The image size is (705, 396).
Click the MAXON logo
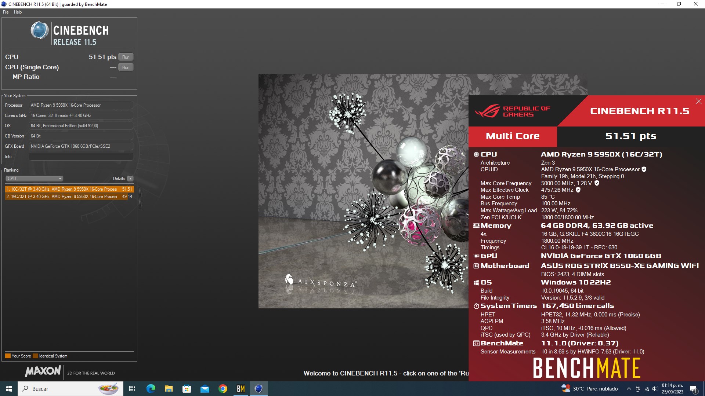click(x=43, y=371)
